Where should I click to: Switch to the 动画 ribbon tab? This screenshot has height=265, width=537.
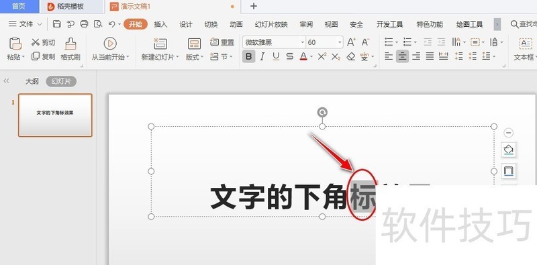236,24
